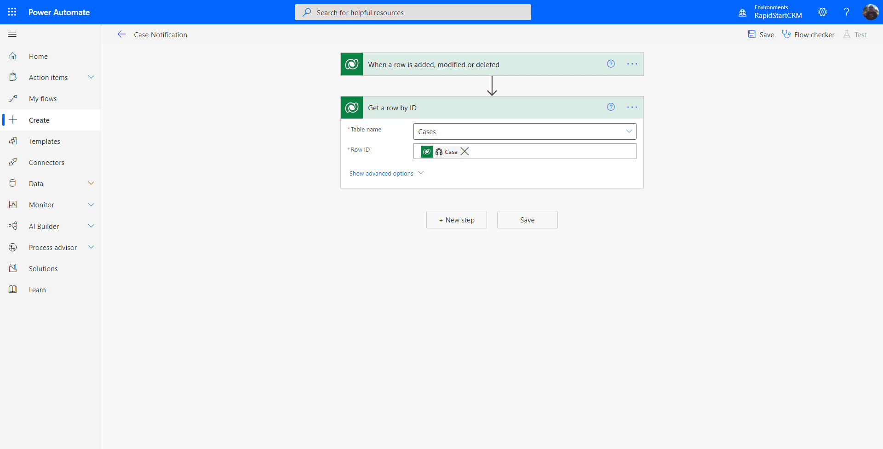Open the Cases table name dropdown
This screenshot has width=883, height=449.
click(629, 131)
